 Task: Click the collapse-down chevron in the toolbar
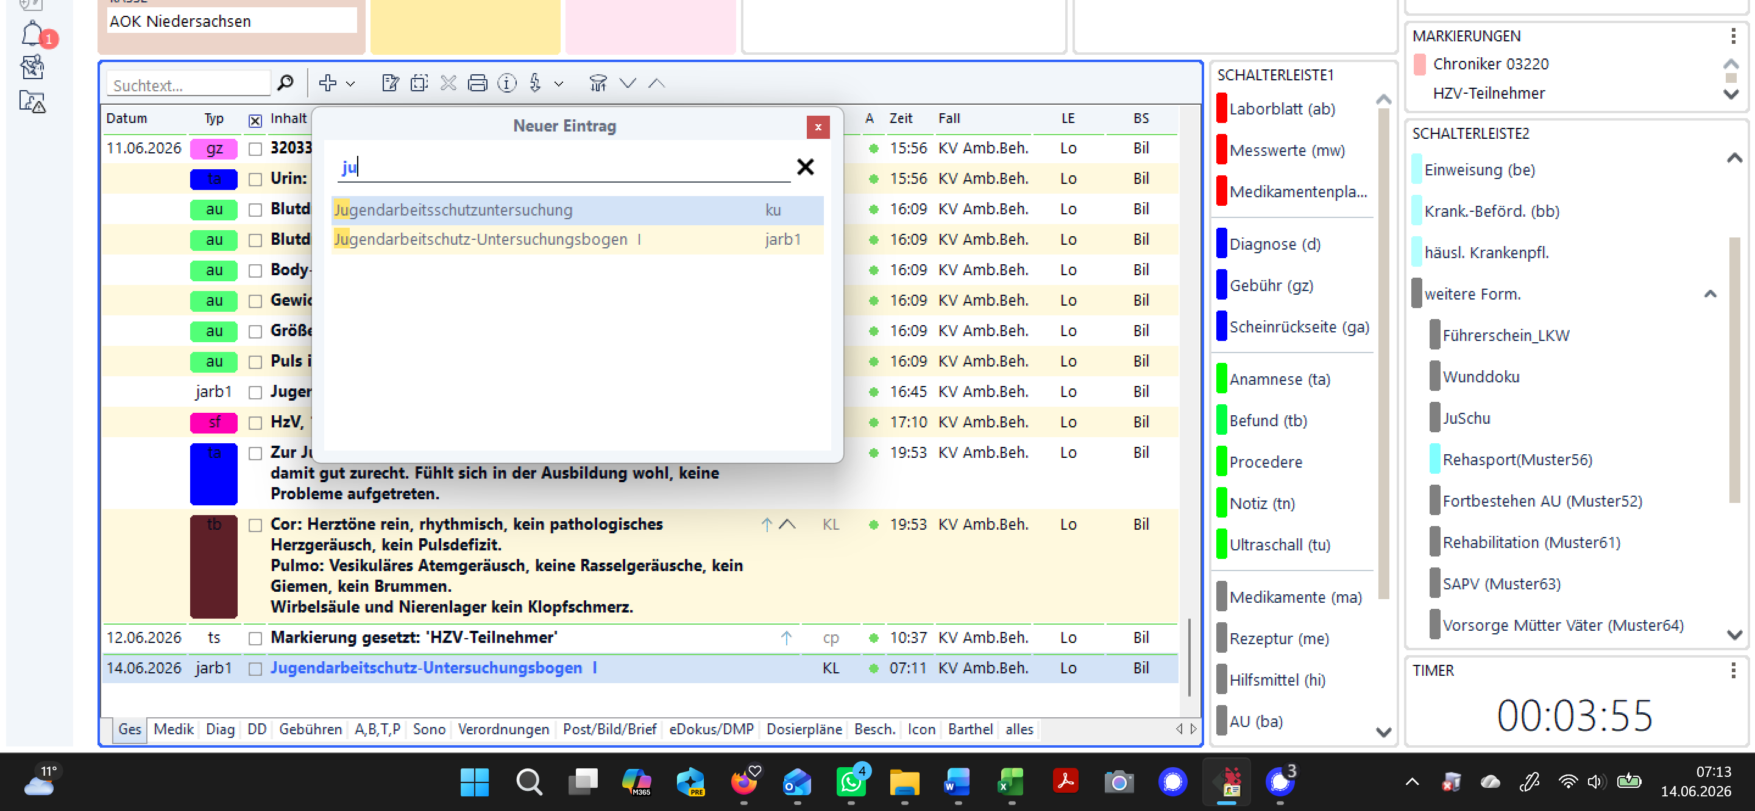(x=628, y=83)
